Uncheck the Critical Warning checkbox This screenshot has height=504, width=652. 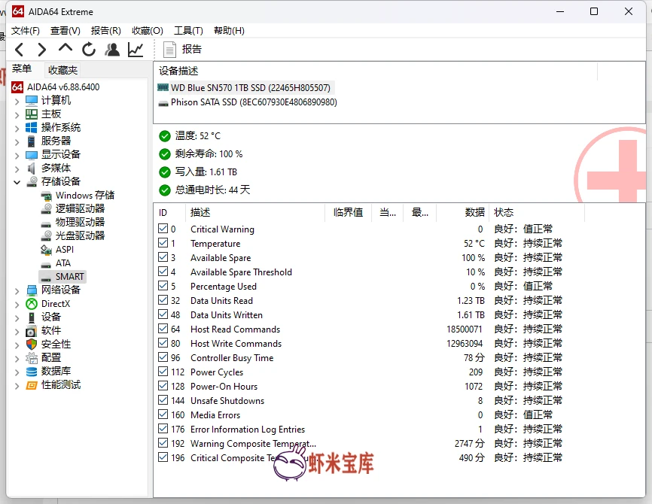point(163,229)
